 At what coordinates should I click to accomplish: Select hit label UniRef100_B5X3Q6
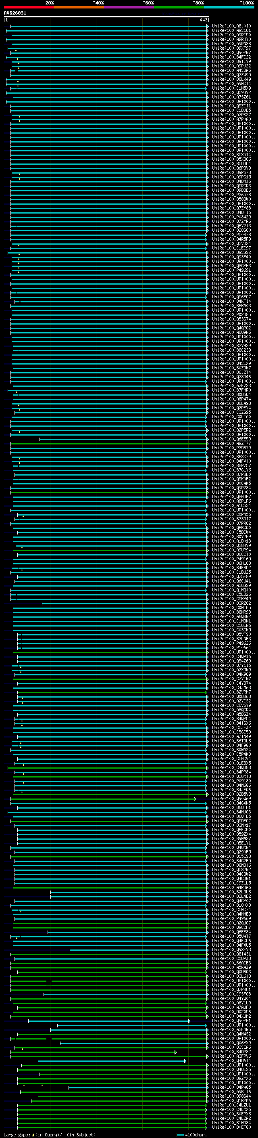tap(231, 159)
